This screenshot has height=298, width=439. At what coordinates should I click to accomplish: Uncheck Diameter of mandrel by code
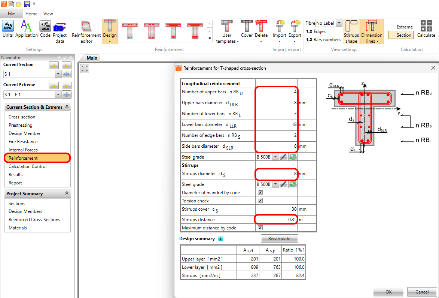pos(260,193)
